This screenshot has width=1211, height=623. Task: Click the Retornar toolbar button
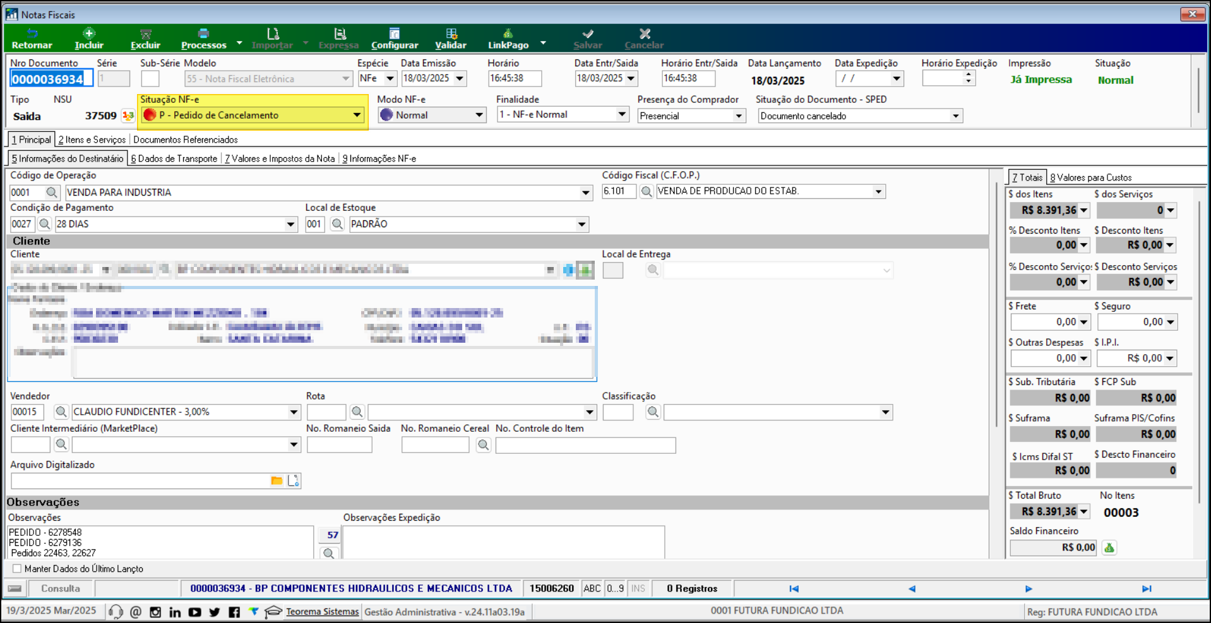tap(32, 39)
